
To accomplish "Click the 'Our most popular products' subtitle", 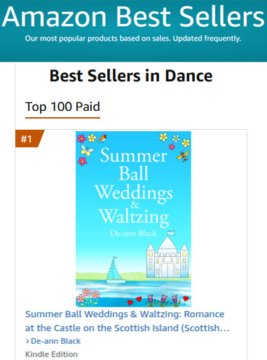I will pos(133,39).
